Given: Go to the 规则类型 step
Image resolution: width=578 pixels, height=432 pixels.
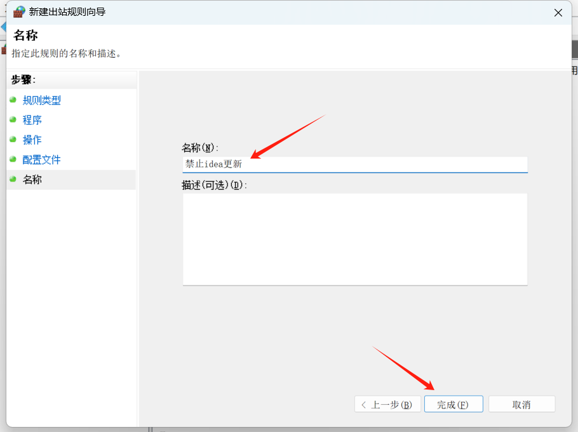Looking at the screenshot, I should [42, 100].
